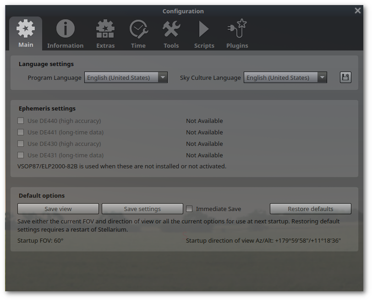Click the Restore defaults button
Viewport: 372px width, 300px height.
(x=311, y=209)
